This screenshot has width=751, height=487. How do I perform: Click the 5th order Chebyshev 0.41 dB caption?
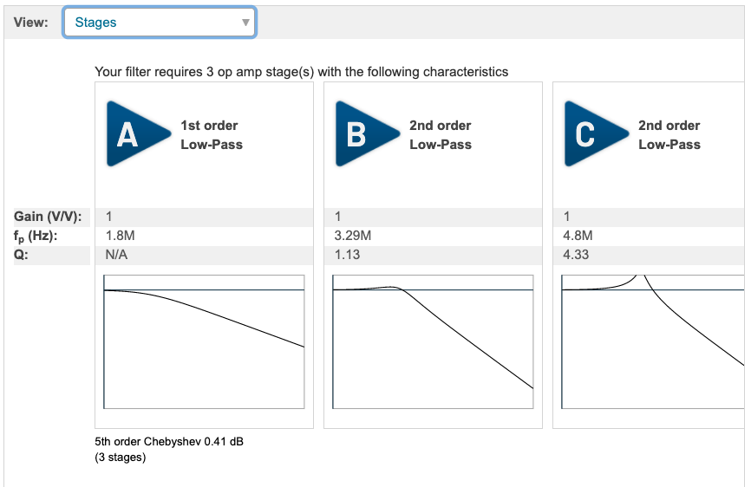(169, 442)
